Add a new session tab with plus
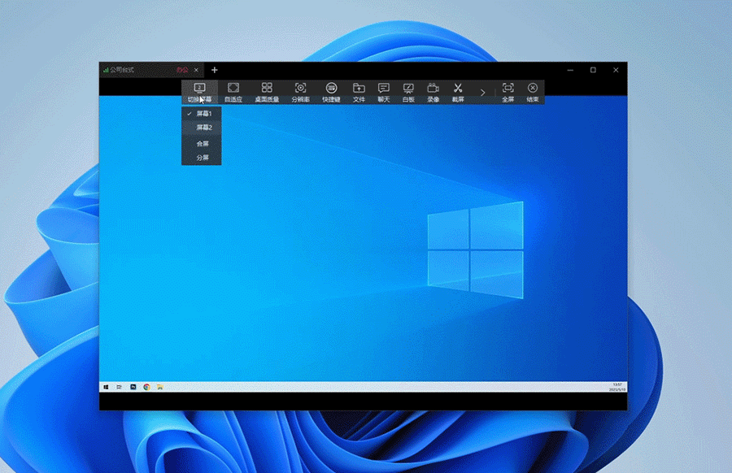 [x=214, y=70]
